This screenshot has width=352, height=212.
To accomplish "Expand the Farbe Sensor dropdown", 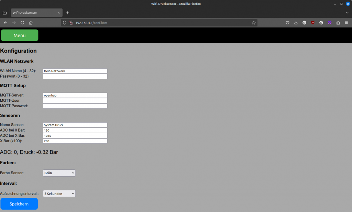I will click(59, 173).
